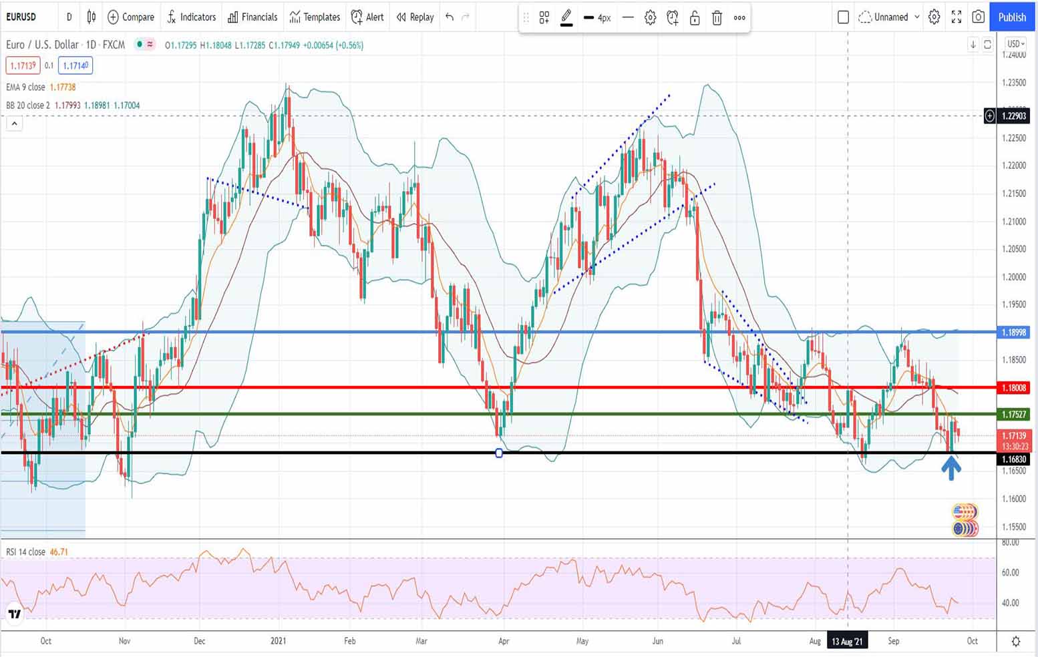Toggle the maximize pane button
1038x657 pixels.
pos(987,45)
